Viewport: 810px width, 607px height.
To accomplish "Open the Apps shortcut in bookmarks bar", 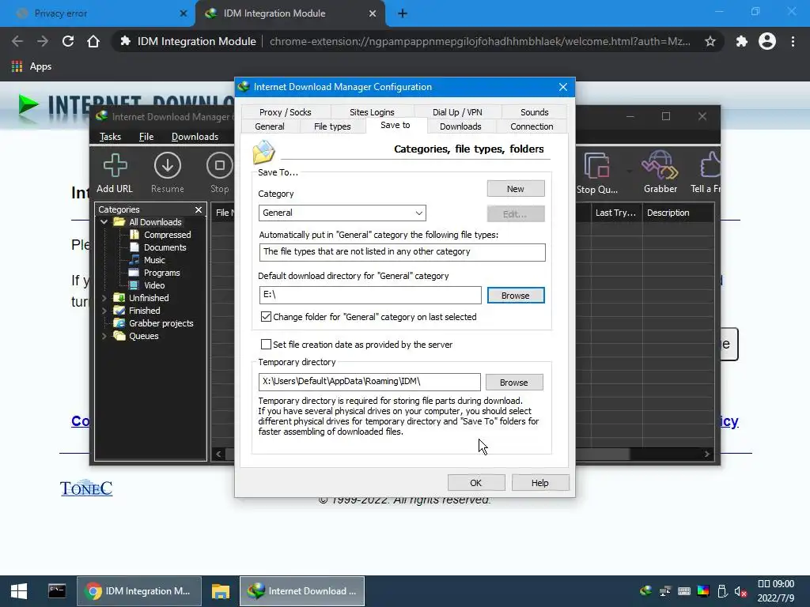I will [x=32, y=66].
